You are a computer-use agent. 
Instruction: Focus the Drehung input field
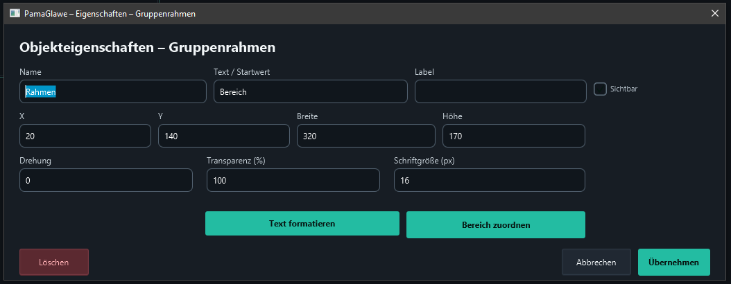[x=106, y=180]
